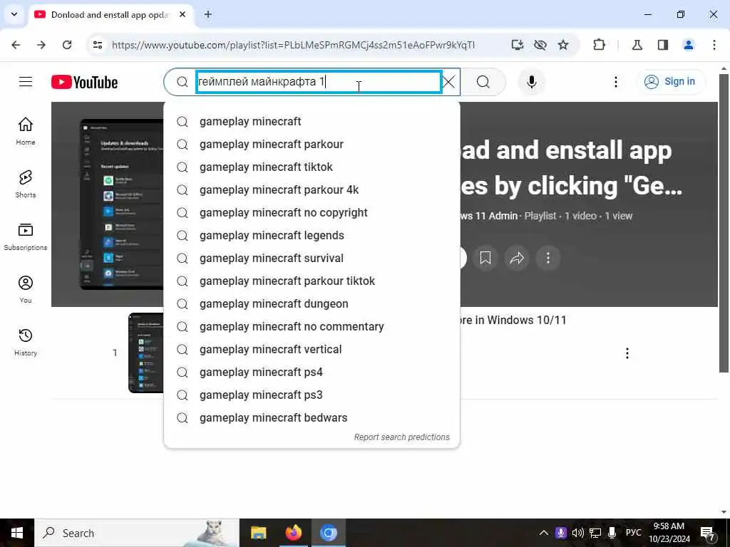The height and width of the screenshot is (547, 730).
Task: Click the address bar URL
Action: (x=293, y=45)
